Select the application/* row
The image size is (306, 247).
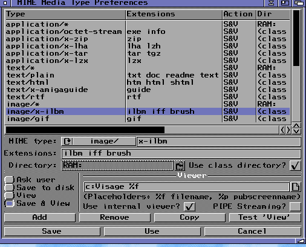[148, 24]
